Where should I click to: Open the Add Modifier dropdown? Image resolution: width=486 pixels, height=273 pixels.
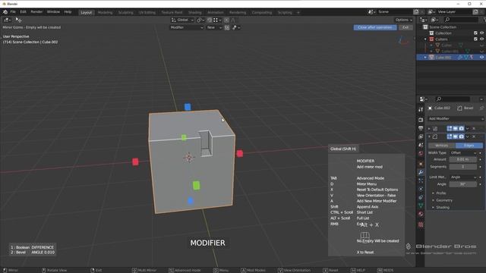(x=456, y=118)
